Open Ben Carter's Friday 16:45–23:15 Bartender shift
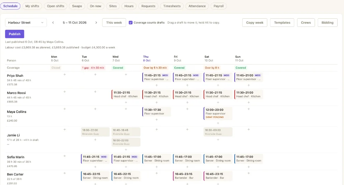The image size is (344, 185). tap(187, 176)
